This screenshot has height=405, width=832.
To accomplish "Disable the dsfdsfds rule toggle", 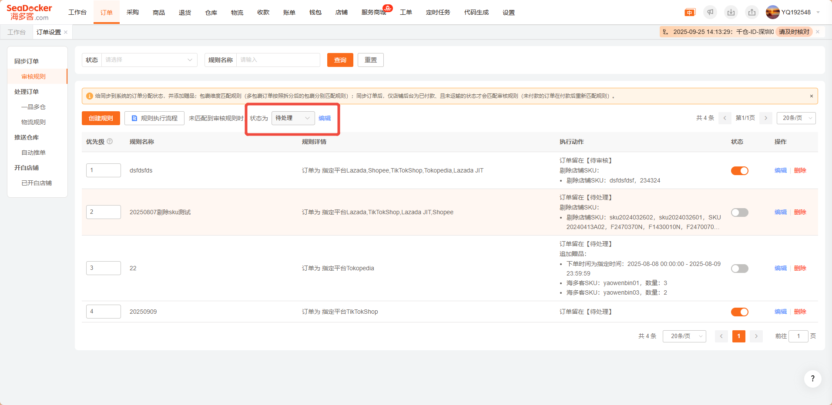I will pos(739,171).
